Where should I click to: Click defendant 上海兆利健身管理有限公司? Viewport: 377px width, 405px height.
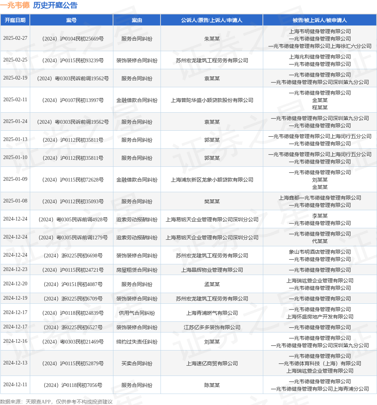[x=320, y=57]
